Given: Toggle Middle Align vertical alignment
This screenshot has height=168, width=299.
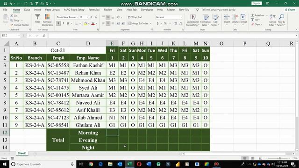Looking at the screenshot, I should [108, 17].
